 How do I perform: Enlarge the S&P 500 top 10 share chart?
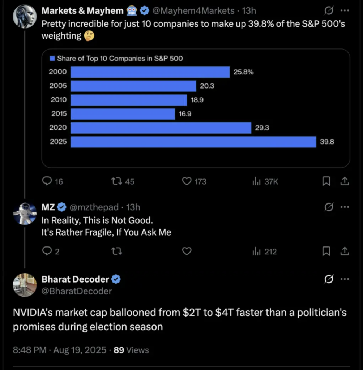pyautogui.click(x=196, y=108)
